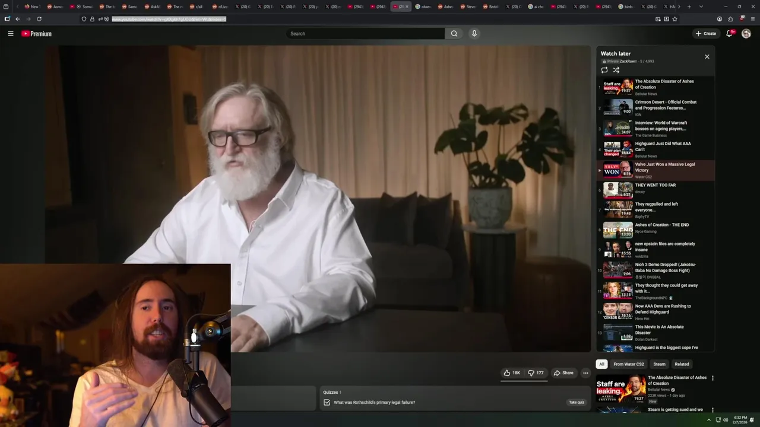The height and width of the screenshot is (427, 760).
Task: Open more actions three-dot menu under video
Action: coord(585,373)
